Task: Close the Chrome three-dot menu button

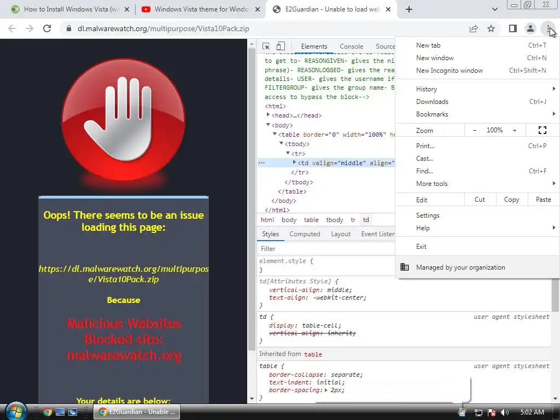Action: pos(548,28)
